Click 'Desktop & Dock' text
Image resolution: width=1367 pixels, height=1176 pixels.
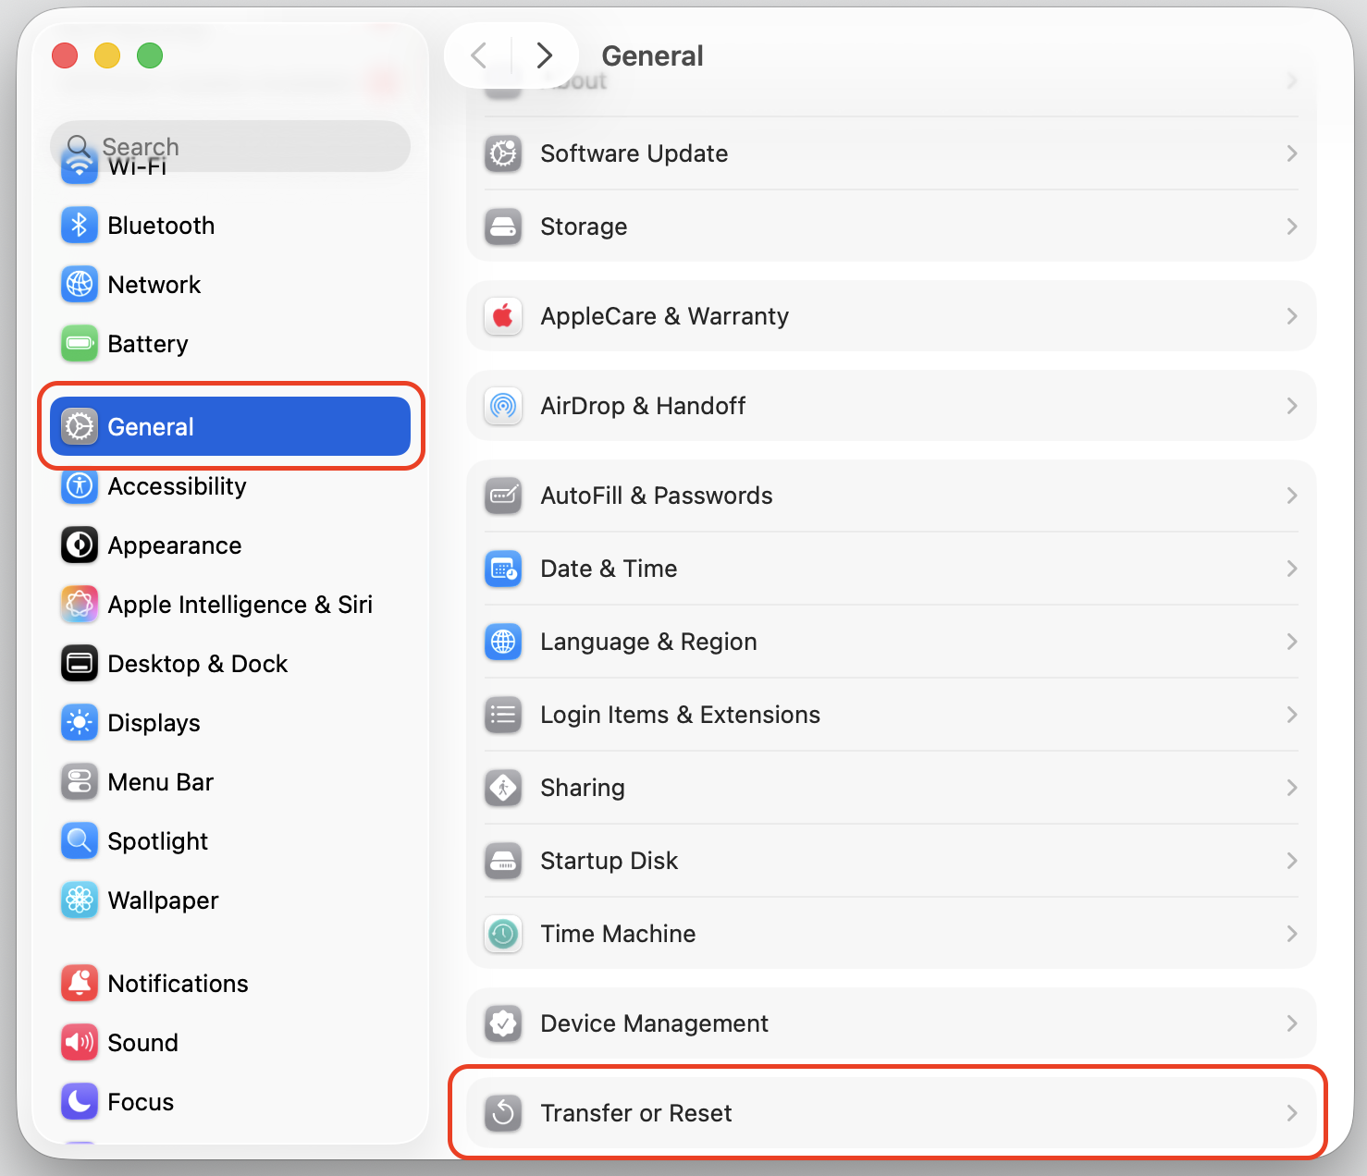(197, 664)
